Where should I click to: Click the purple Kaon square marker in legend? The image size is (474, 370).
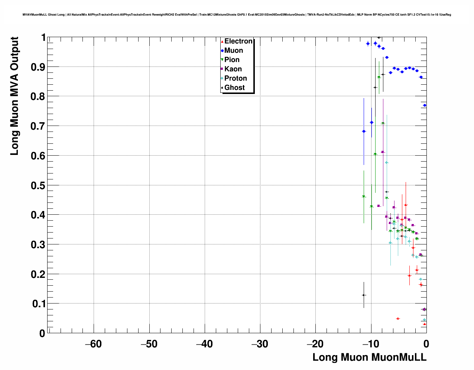click(222, 69)
